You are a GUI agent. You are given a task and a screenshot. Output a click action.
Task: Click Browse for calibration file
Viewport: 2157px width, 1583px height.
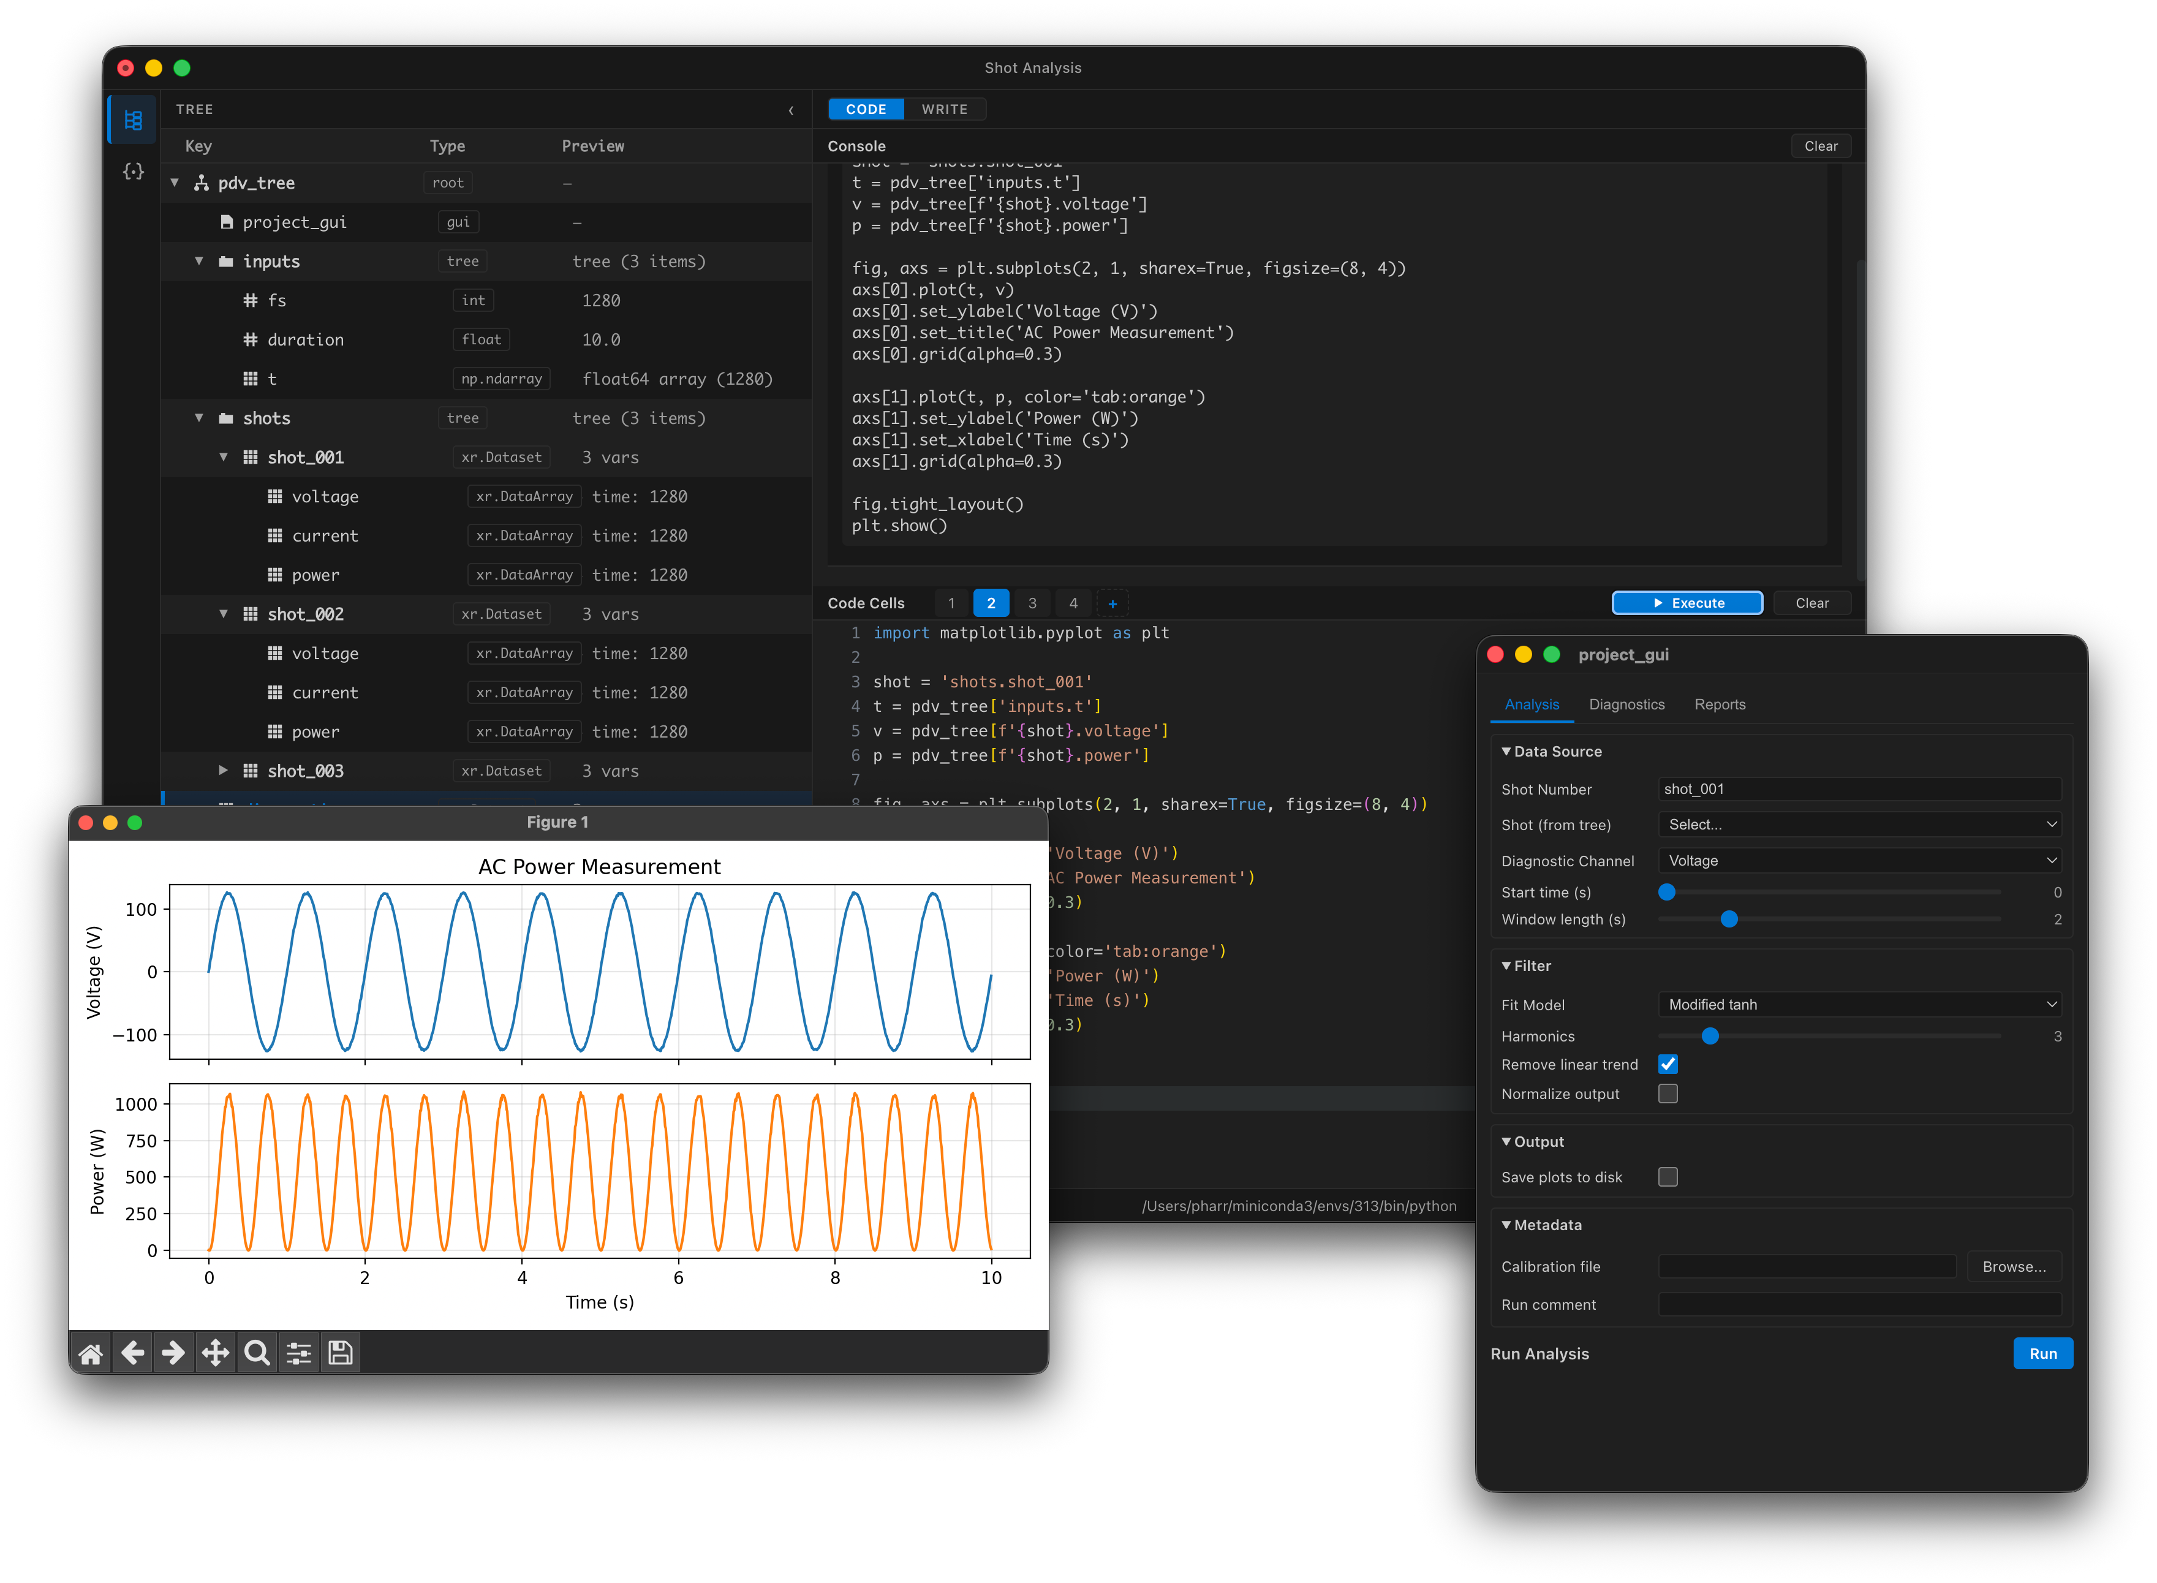[x=2014, y=1268]
